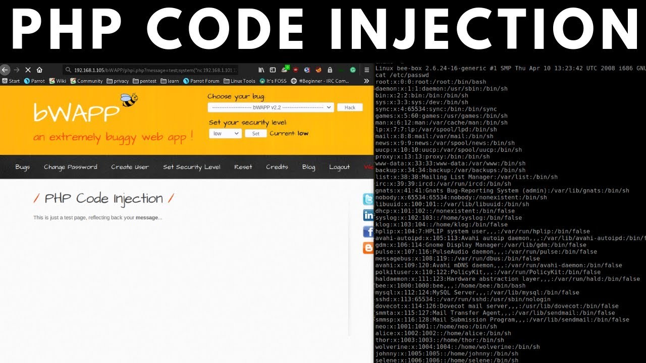This screenshot has height=363, width=646.
Task: Open the Start bookmark
Action: (x=11, y=81)
